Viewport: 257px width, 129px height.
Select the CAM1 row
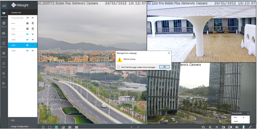point(23,34)
